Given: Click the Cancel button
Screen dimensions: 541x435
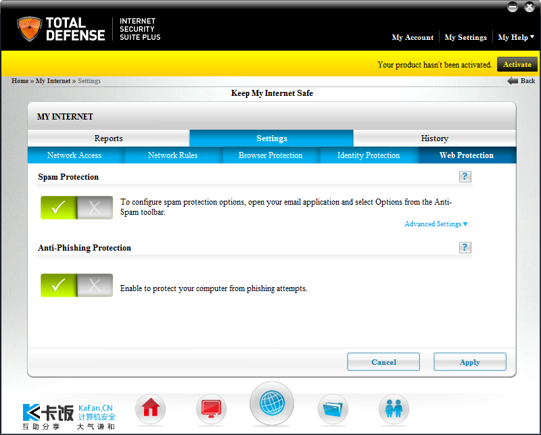Looking at the screenshot, I should pos(383,362).
